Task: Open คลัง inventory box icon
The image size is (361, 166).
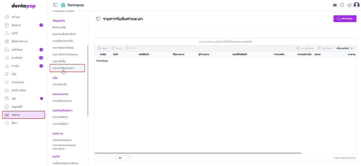Action: (7, 99)
